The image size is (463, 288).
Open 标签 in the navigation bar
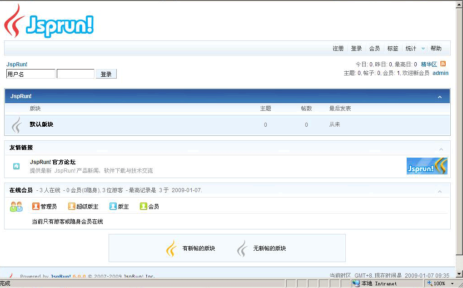393,49
